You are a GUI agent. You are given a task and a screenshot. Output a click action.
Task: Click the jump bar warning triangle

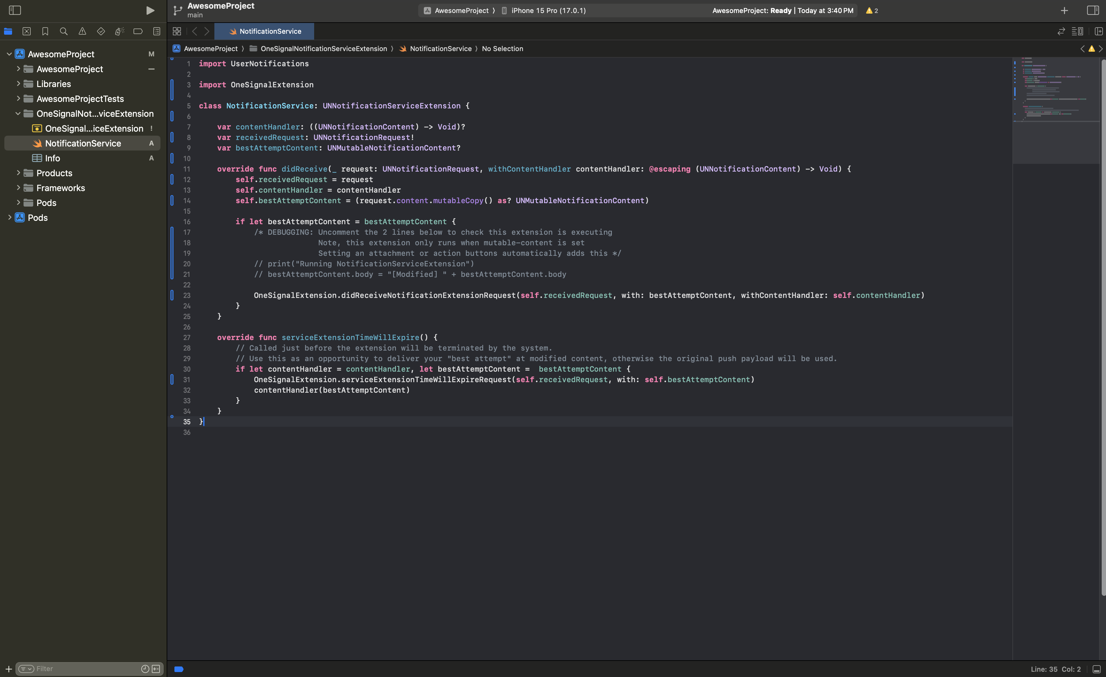pyautogui.click(x=1092, y=48)
